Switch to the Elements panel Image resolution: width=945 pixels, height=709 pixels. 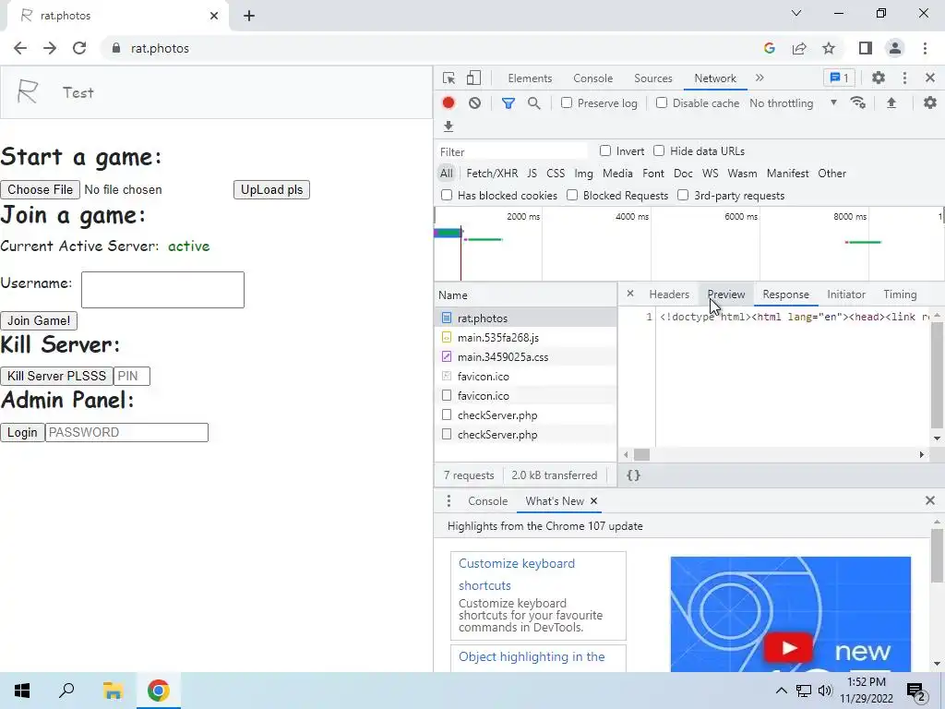pos(530,78)
